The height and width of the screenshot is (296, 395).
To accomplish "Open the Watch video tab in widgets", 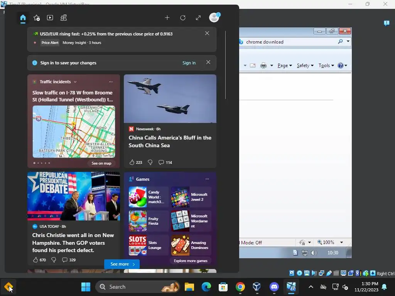I will (50, 18).
